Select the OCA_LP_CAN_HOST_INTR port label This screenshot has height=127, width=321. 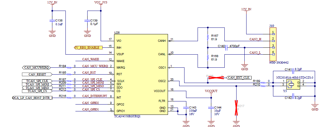[x=32, y=98]
